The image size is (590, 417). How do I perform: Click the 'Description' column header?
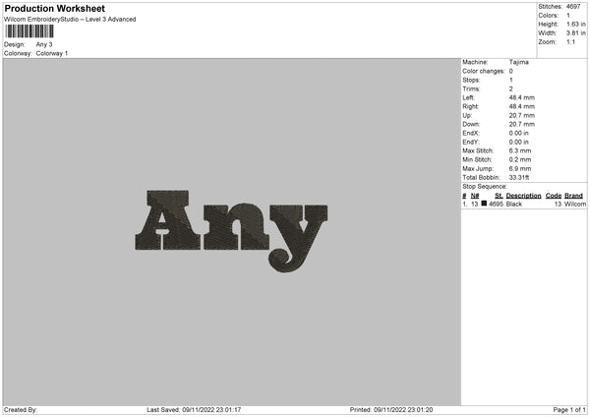coord(523,196)
